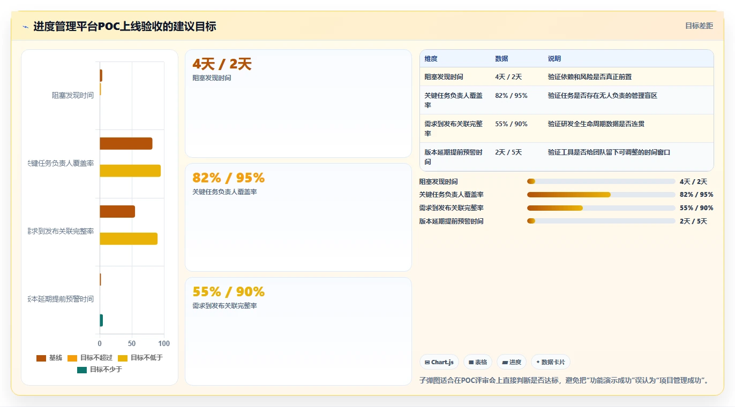Select the 数据卡片 chip
Viewport: 735px width, 407px height.
[551, 362]
